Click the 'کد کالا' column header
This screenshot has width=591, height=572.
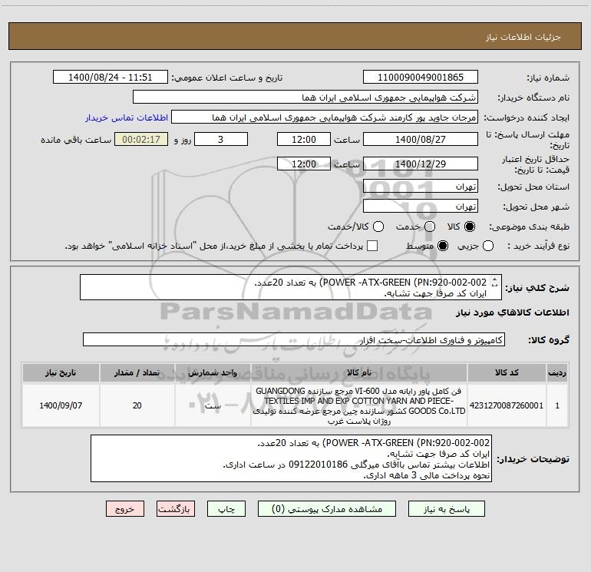(507, 372)
